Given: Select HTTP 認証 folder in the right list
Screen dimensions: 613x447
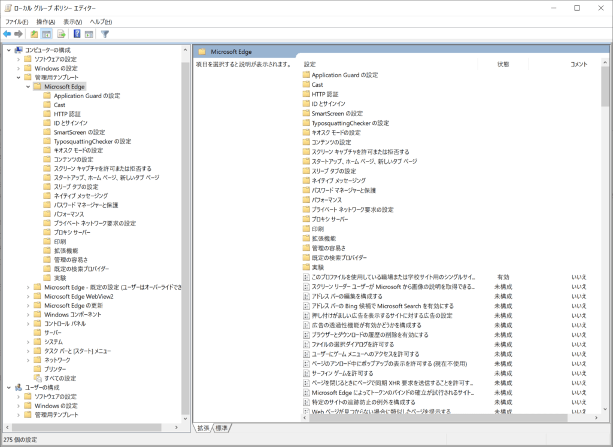Looking at the screenshot, I should tap(325, 94).
